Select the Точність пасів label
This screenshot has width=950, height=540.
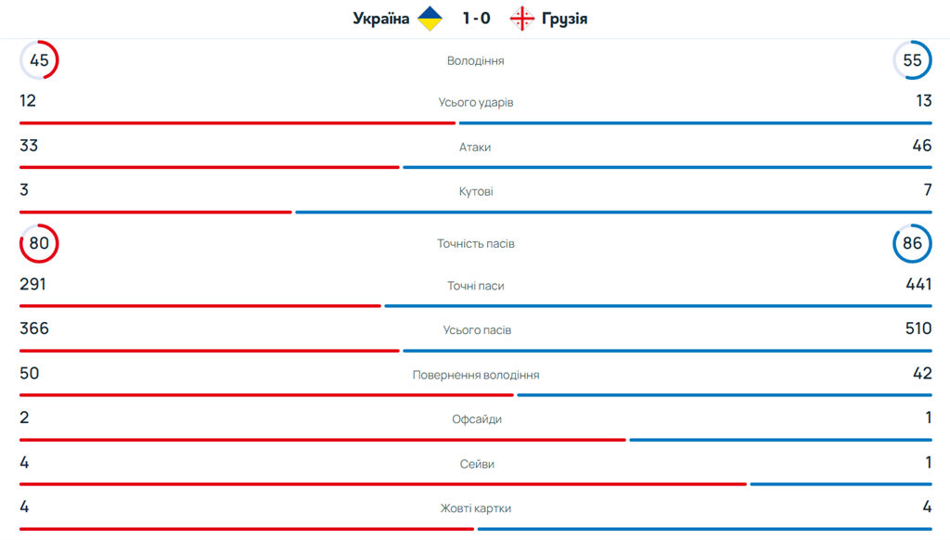pyautogui.click(x=475, y=244)
